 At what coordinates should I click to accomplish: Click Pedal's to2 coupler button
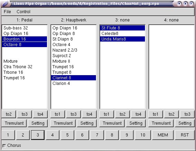[x=9, y=114]
